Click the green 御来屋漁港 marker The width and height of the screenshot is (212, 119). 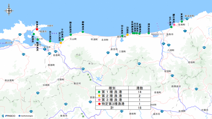(x=71, y=35)
